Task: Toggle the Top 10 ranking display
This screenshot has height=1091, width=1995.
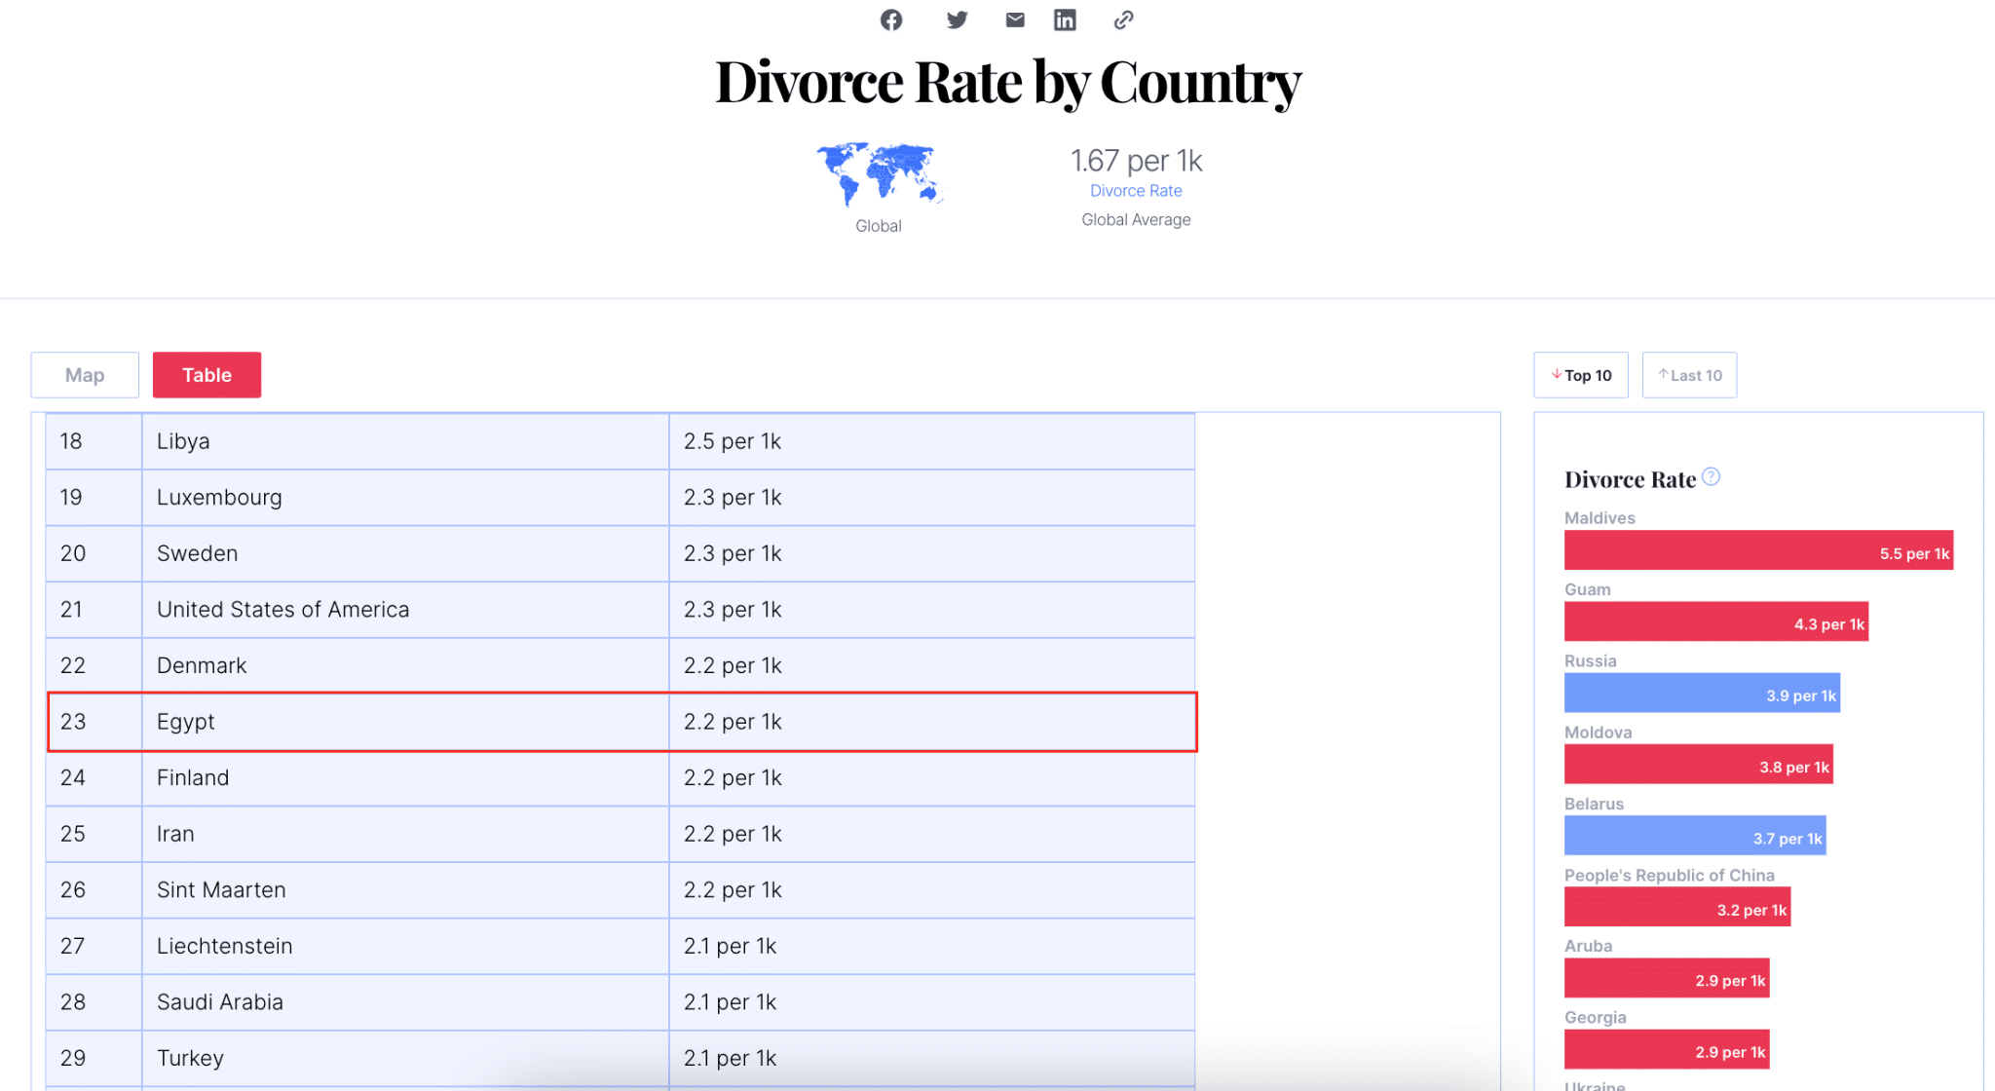Action: [x=1580, y=374]
